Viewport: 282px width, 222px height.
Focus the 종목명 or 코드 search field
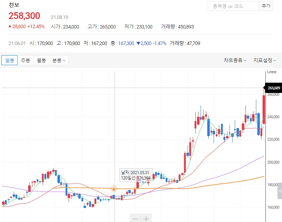click(x=233, y=6)
